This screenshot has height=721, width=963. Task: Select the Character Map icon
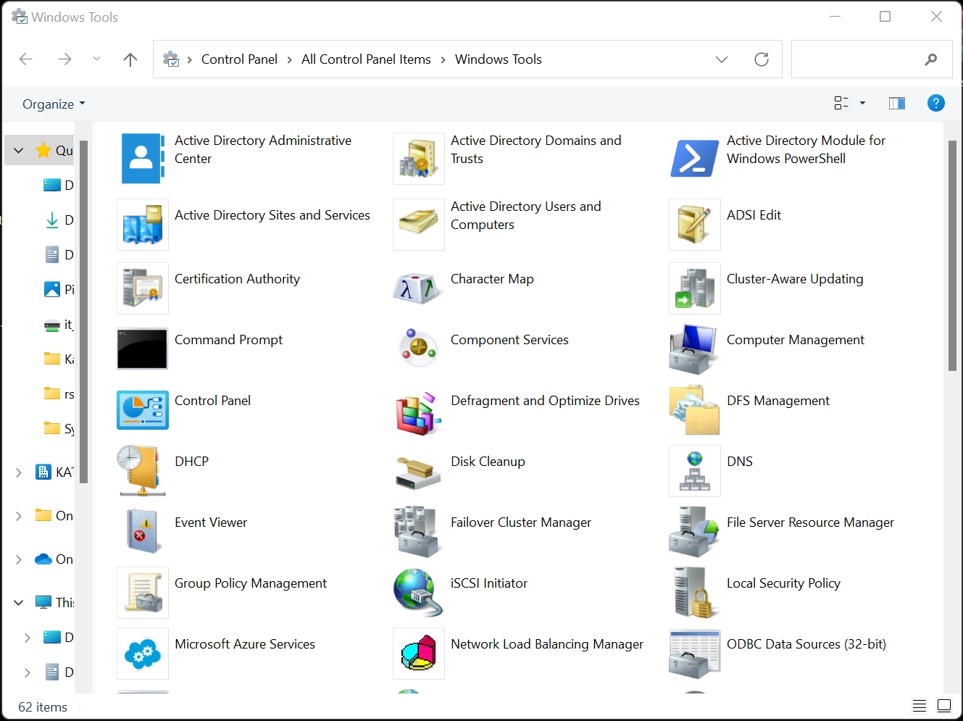[419, 288]
